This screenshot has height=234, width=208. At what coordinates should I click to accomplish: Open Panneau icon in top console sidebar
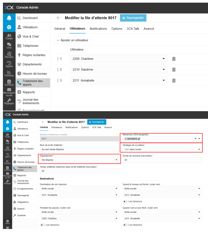(x=9, y=74)
